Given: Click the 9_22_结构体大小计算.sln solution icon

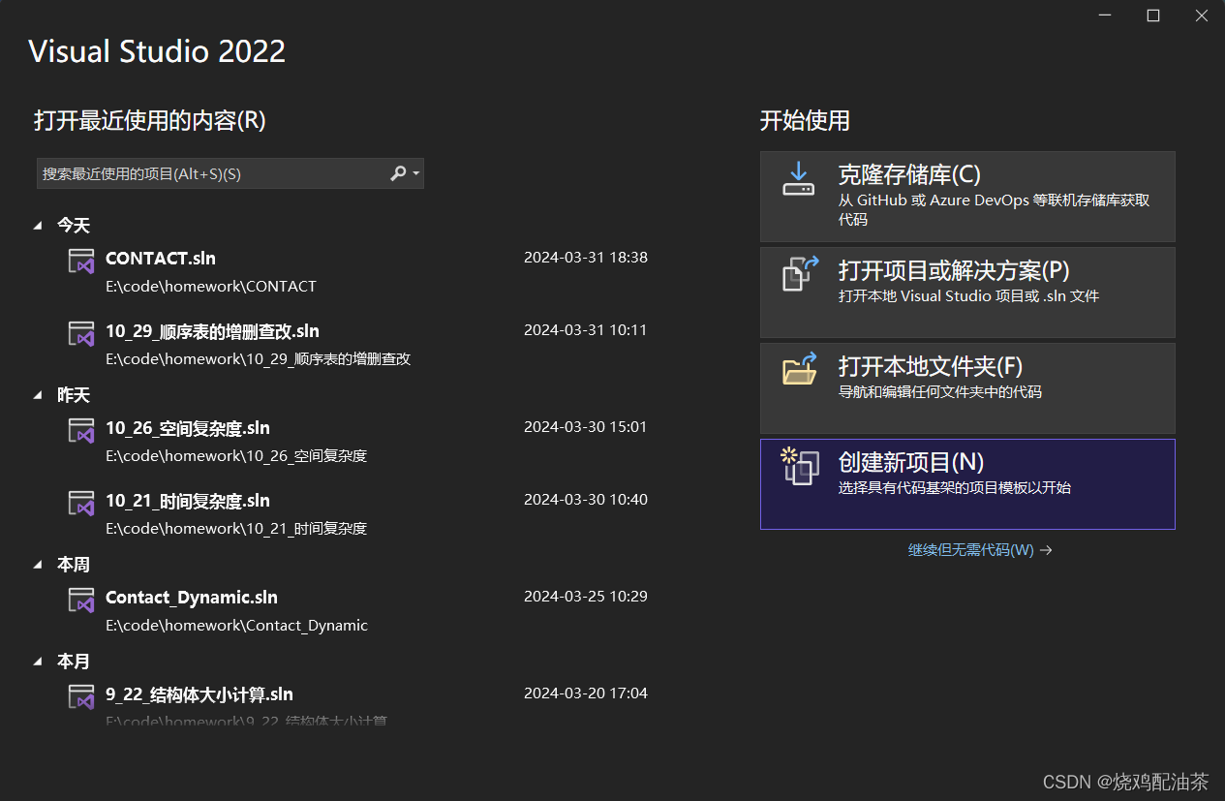Looking at the screenshot, I should pos(81,696).
